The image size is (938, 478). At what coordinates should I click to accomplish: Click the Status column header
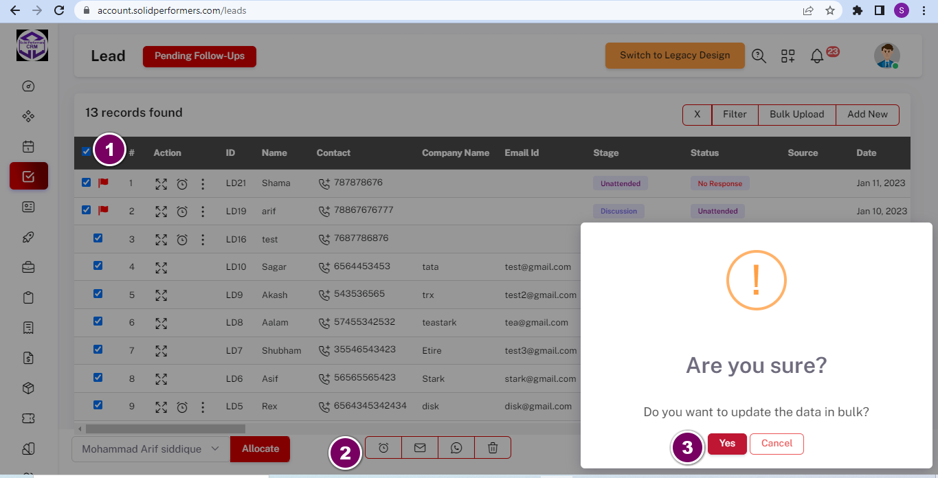click(x=704, y=153)
